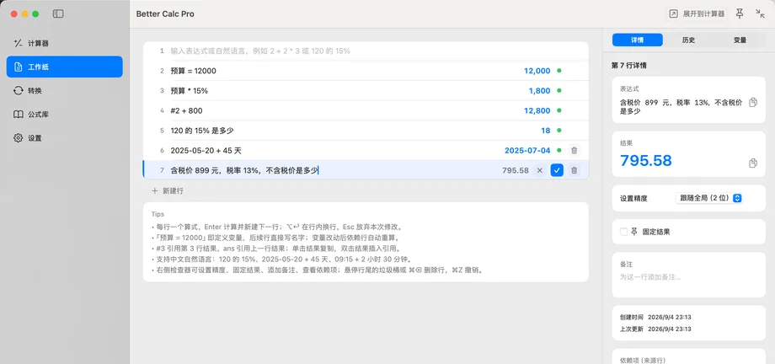Toggle the 固定结果 checkbox

[x=623, y=232]
